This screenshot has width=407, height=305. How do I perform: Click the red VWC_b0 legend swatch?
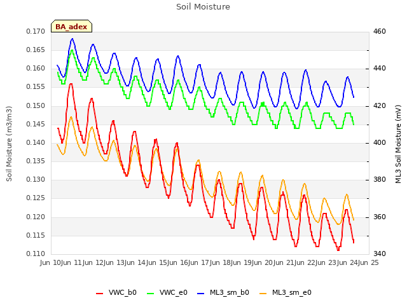99,294
